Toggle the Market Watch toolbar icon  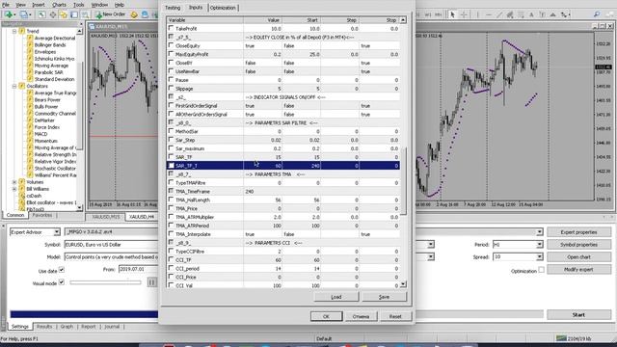click(x=41, y=15)
